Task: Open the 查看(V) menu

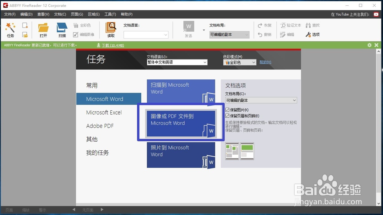Action: pyautogui.click(x=43, y=15)
